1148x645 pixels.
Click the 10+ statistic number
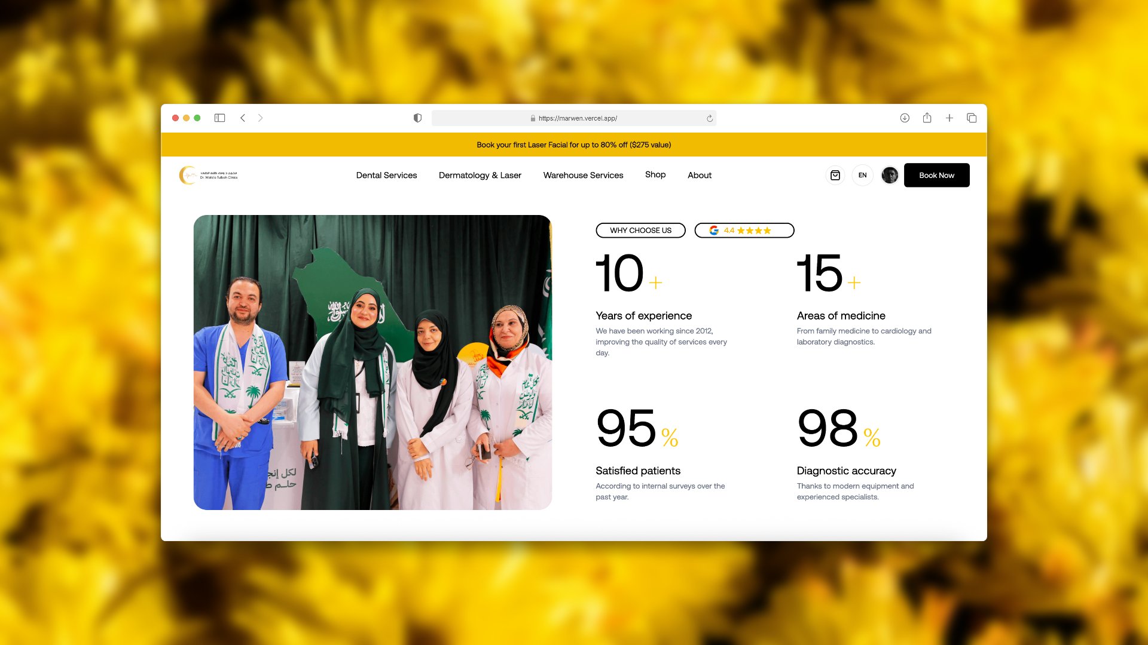point(629,274)
